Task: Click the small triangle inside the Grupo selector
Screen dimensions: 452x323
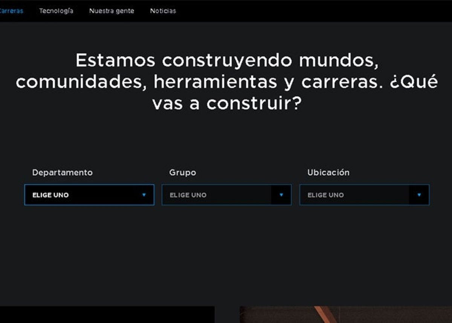Action: tap(281, 195)
